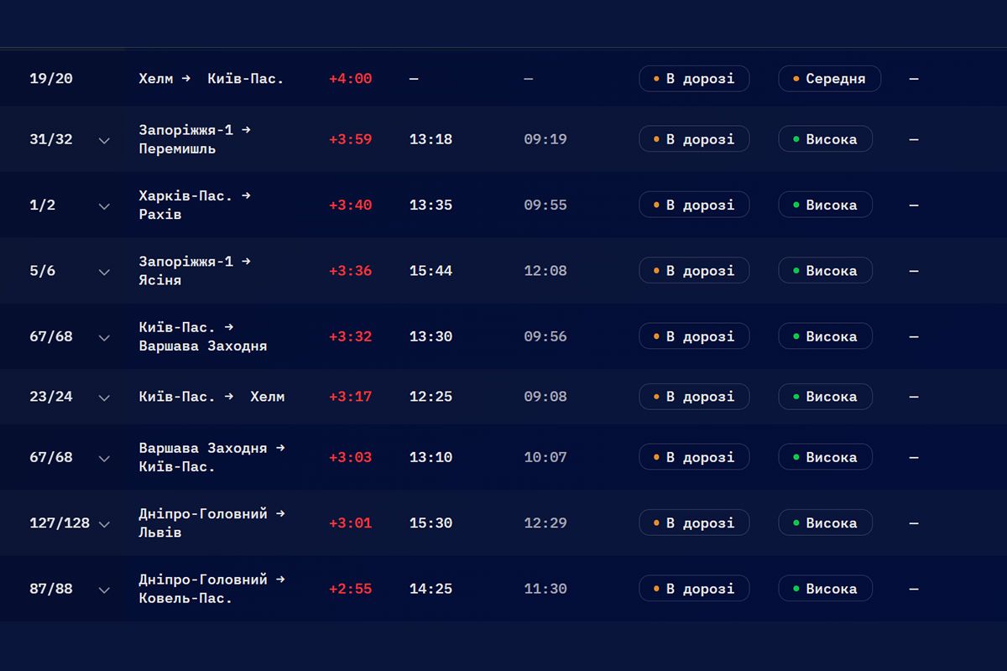Expand the train 5/6 row chevron
The image size is (1007, 671).
104,272
